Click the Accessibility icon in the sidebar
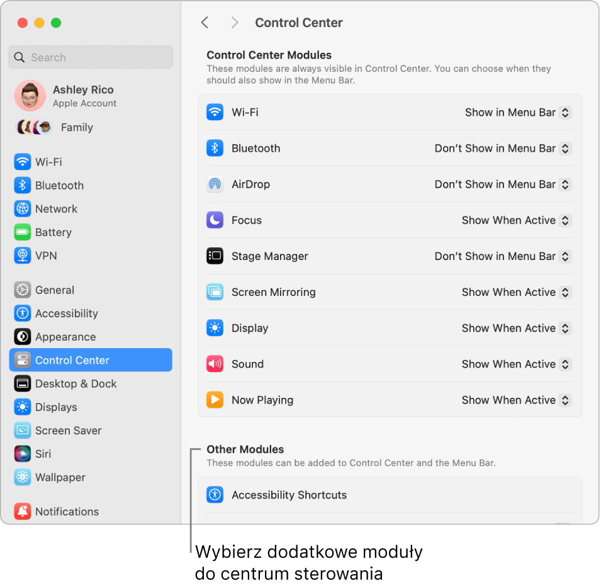The height and width of the screenshot is (588, 601). [x=23, y=313]
